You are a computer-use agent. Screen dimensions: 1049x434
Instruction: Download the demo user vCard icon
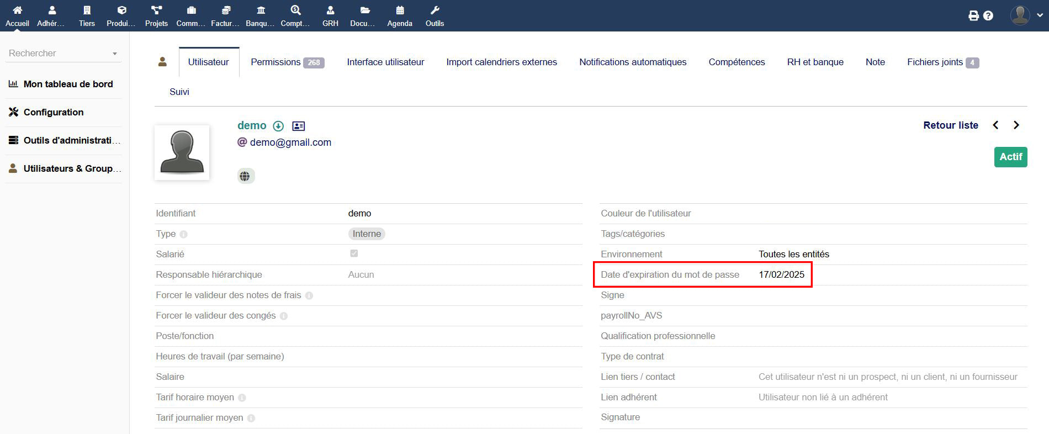[278, 126]
